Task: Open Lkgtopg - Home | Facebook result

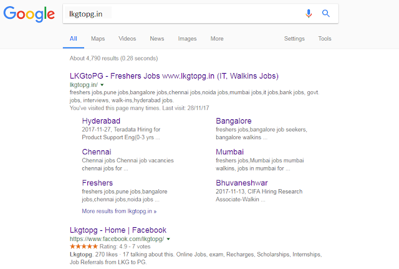Action: [x=118, y=230]
